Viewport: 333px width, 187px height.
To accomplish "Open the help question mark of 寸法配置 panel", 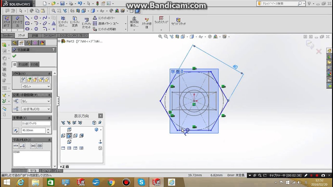I will [53, 50].
